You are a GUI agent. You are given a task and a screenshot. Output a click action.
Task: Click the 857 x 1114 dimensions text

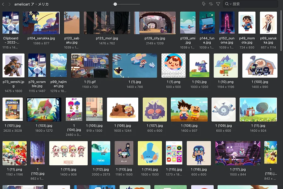(x=269, y=47)
